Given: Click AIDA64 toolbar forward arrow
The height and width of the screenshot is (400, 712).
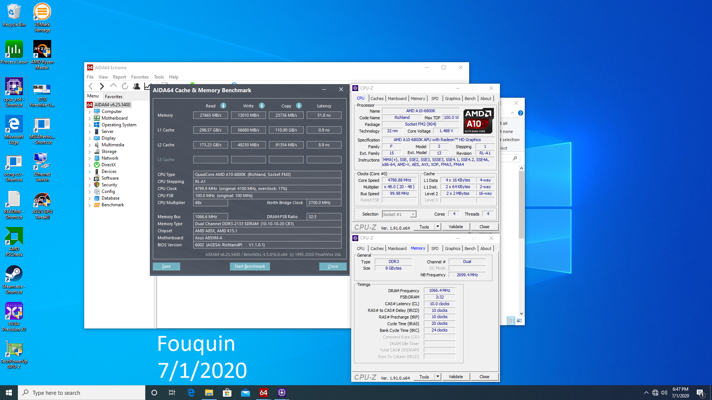Looking at the screenshot, I should [x=102, y=86].
